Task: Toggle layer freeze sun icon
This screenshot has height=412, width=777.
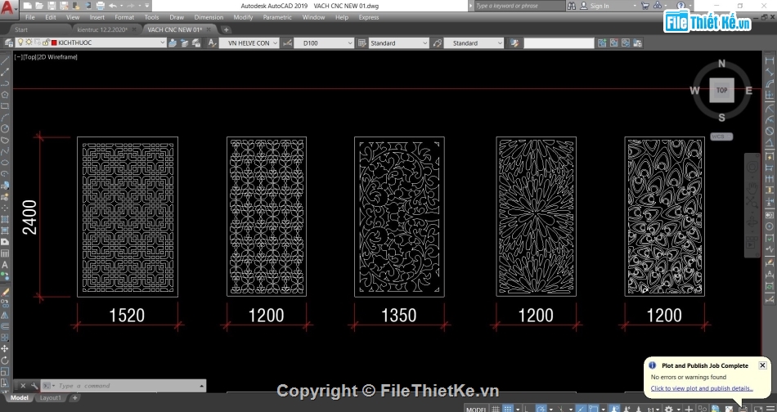Action: pos(29,43)
